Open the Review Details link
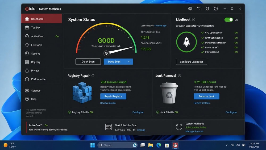The width and height of the screenshot is (266, 150). [x=202, y=103]
